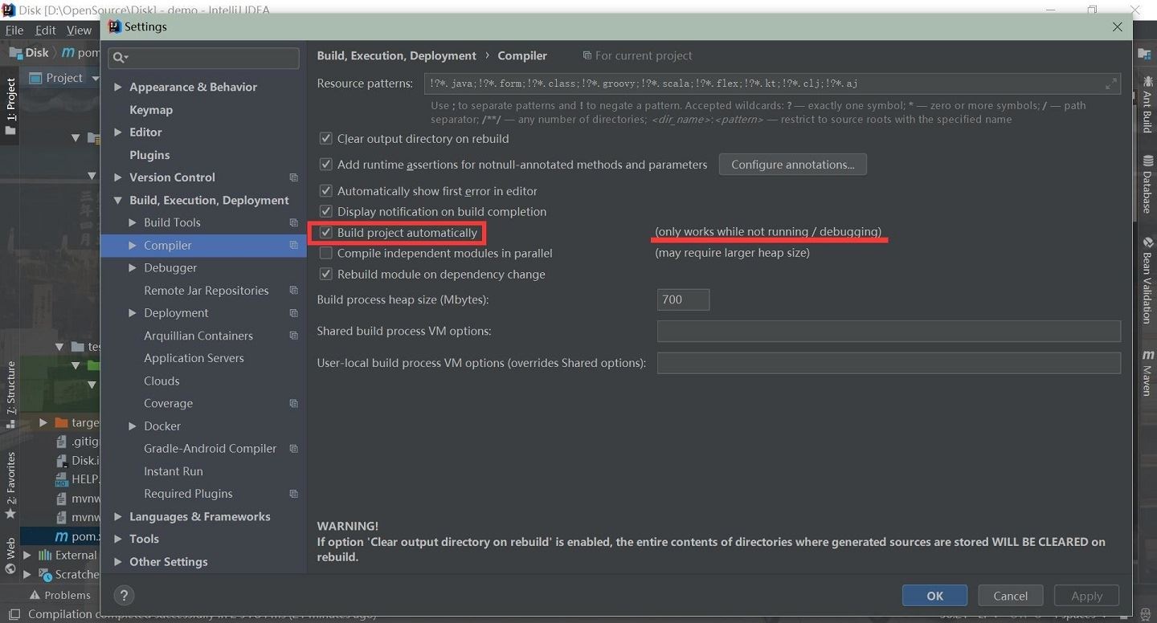Uncheck Build project automatically

pos(325,233)
